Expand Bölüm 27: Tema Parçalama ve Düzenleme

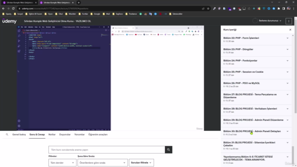256,97
